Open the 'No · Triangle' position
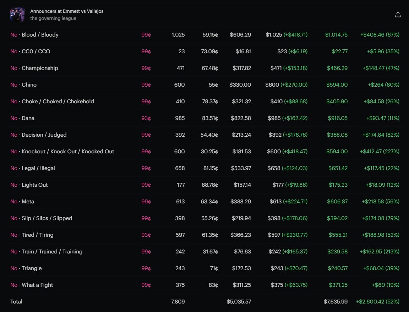The height and width of the screenshot is (312, 409). [26, 268]
